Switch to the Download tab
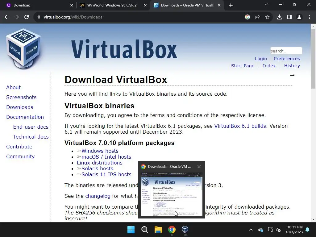This screenshot has height=237, width=316. point(38,5)
